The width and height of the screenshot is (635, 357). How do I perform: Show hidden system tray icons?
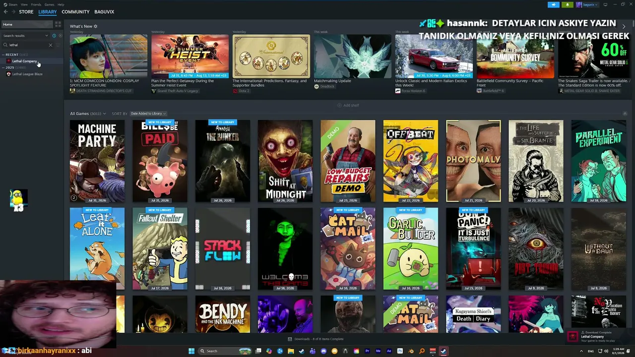click(581, 351)
